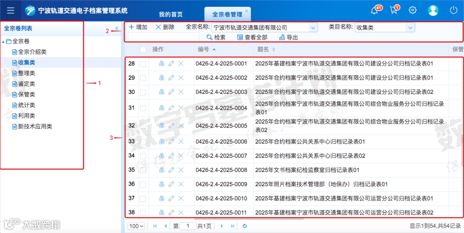Delete record 0426-2.4-2025-0003 with X icon

[x=181, y=92]
